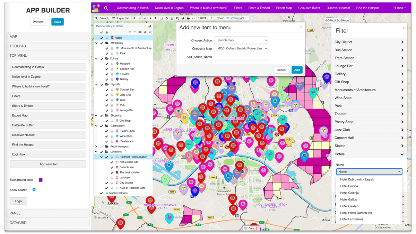Click the folder icon in layer panel header
The image size is (416, 234).
(140, 32)
